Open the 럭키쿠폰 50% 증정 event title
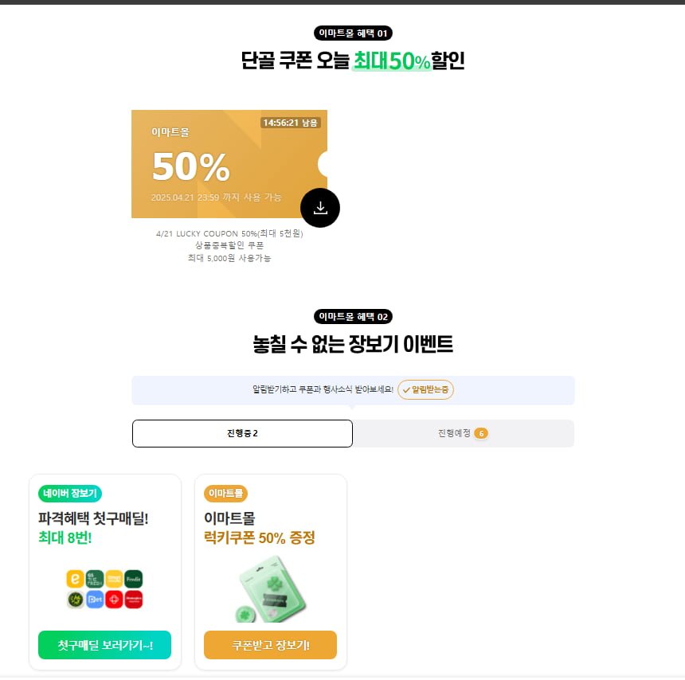This screenshot has height=680, width=685. pyautogui.click(x=260, y=537)
